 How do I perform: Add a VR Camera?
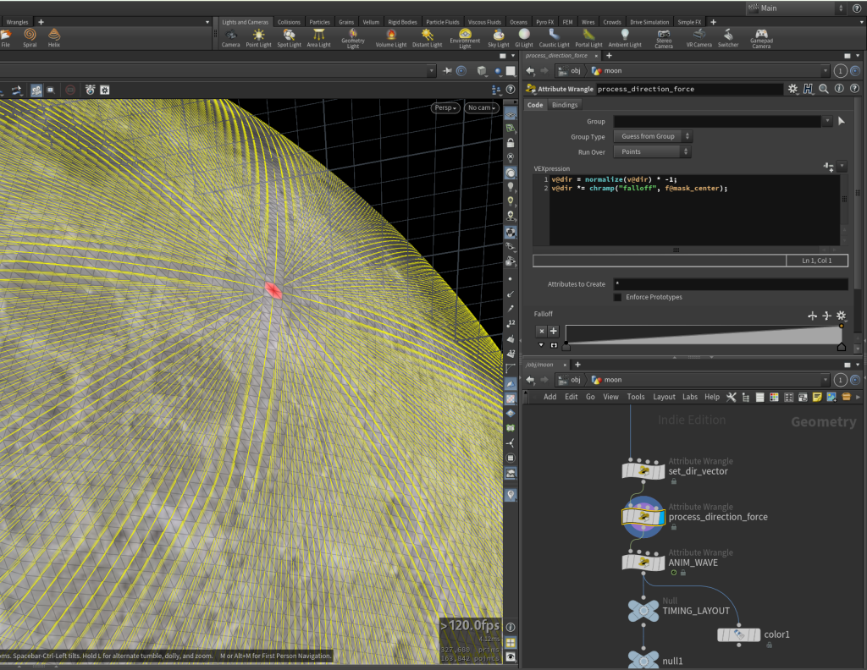coord(699,38)
